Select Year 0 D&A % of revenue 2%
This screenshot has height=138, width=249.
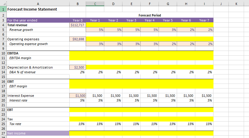(x=78, y=72)
